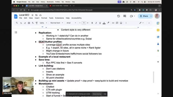The height and width of the screenshot is (97, 173).
Task: Click the font size field
Action: (x=84, y=23)
